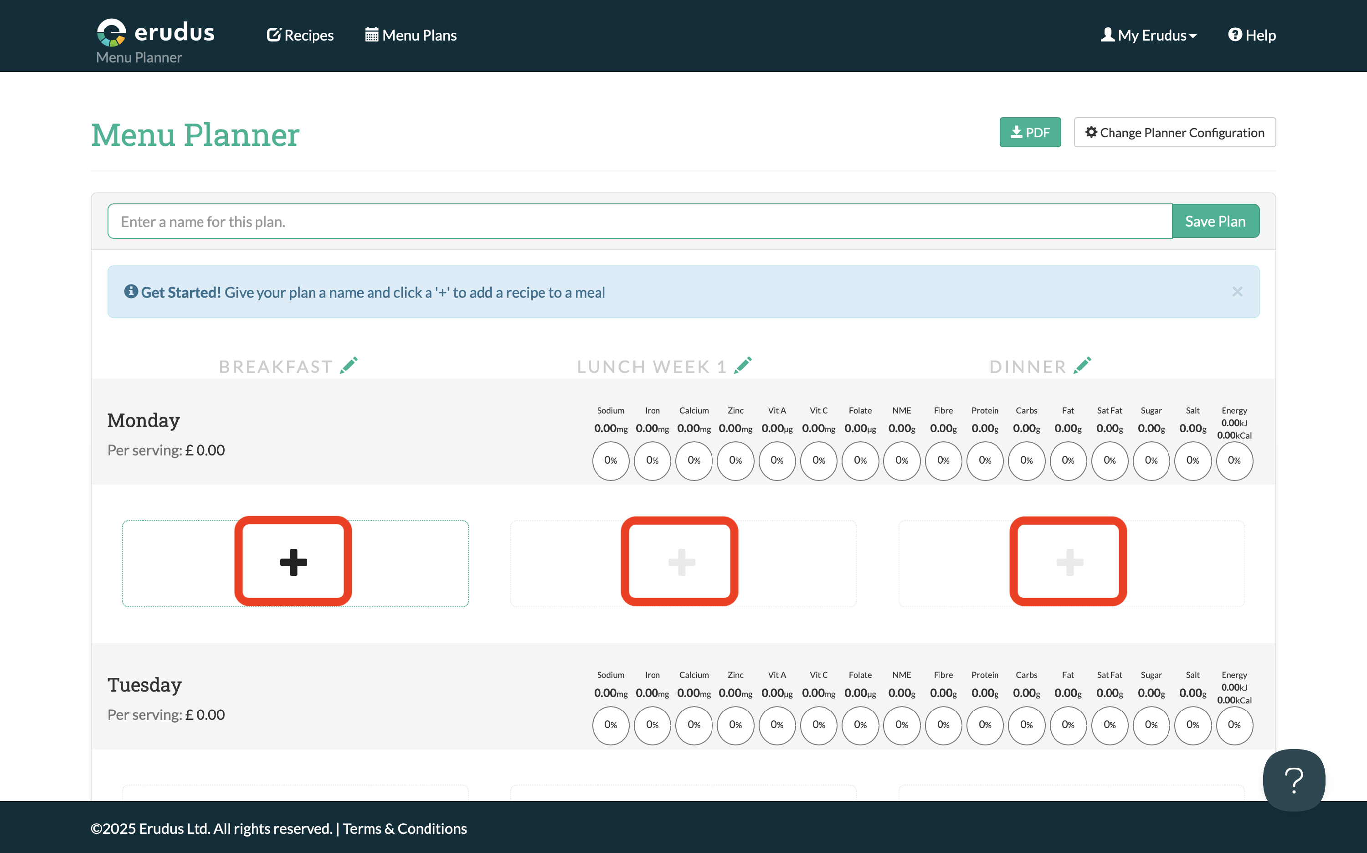The image size is (1367, 853).
Task: Open the Recipes menu item
Action: (300, 35)
